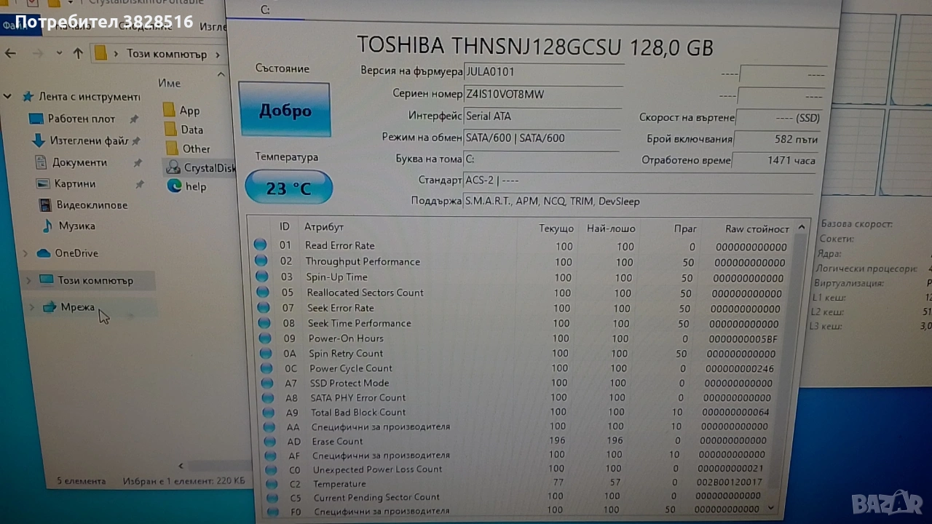The width and height of the screenshot is (932, 524).
Task: Expand the OneDrive tree node
Action: coord(25,253)
